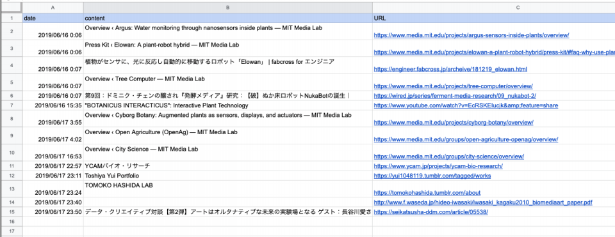
Task: Open the tomokohashida tumblr about link
Action: (427, 193)
